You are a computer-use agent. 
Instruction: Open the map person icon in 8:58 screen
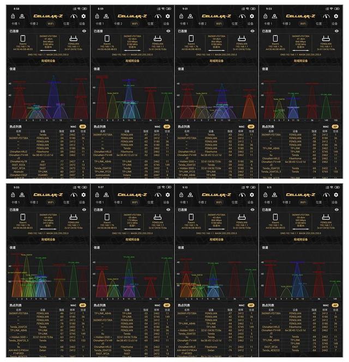(x=22, y=16)
